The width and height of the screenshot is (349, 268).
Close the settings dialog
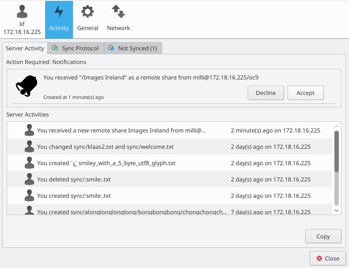tap(328, 258)
